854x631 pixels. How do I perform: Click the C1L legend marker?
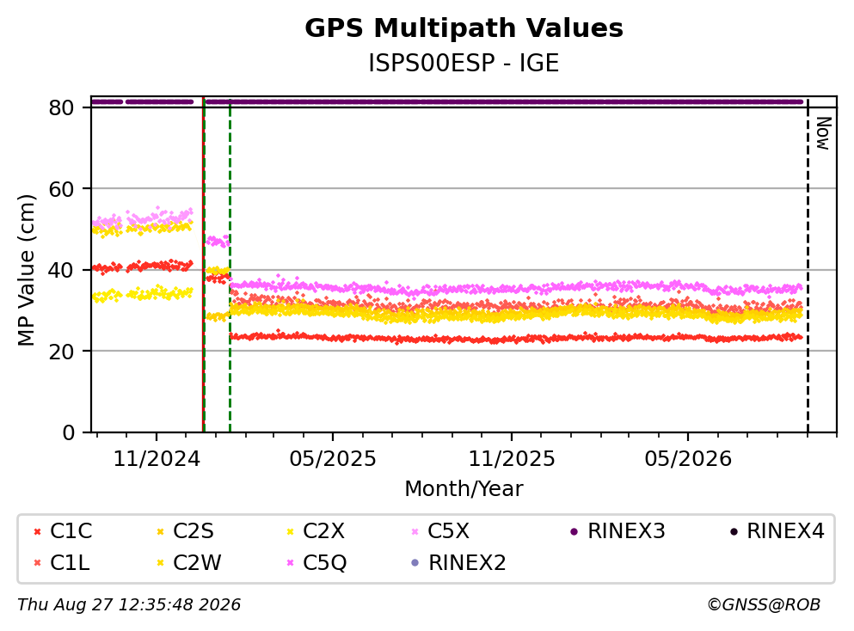[37, 563]
